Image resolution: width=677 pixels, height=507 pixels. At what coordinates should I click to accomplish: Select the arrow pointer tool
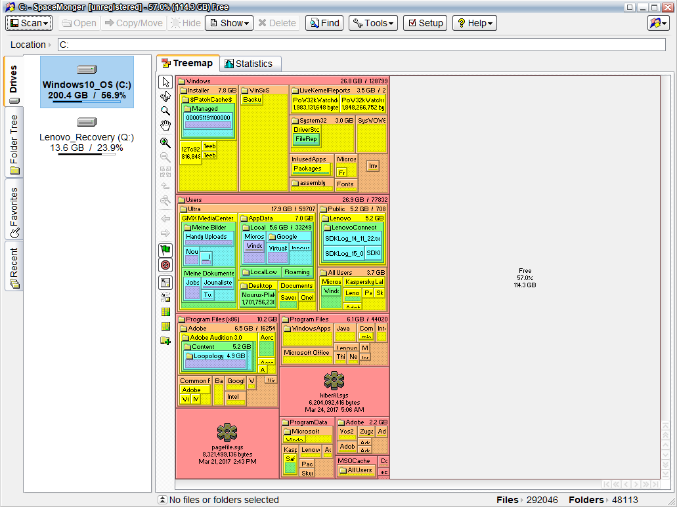point(165,82)
